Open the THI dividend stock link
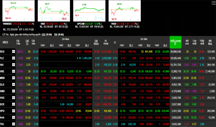This screenshot has width=216, height=127. tap(56, 35)
